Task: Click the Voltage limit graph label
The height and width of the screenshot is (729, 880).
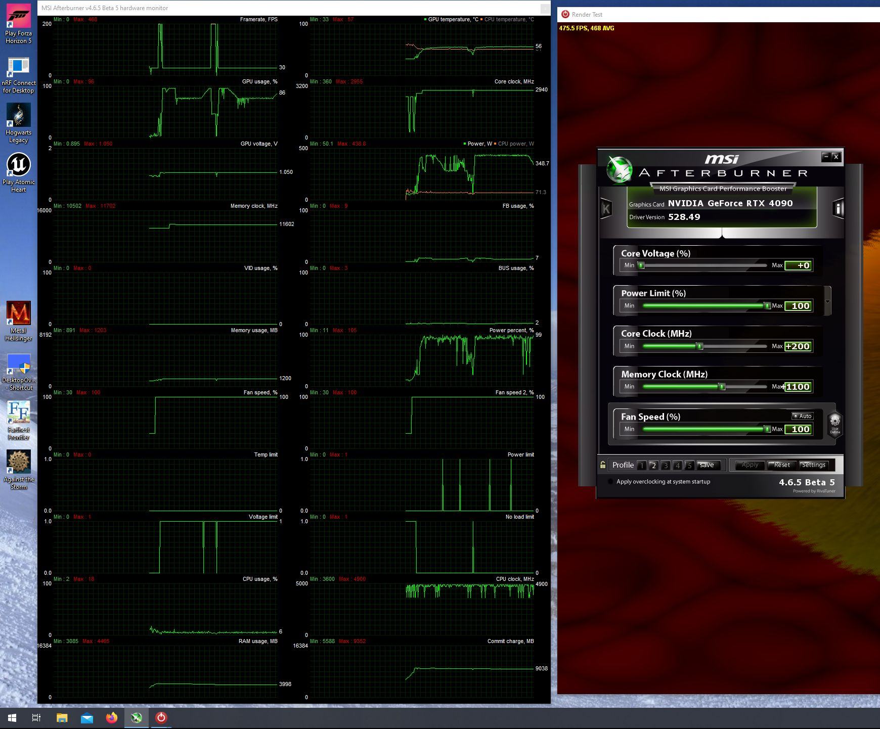Action: [263, 517]
